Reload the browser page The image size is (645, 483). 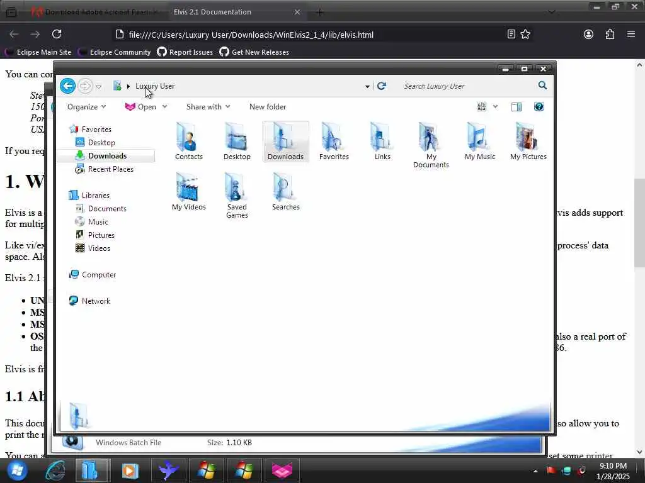tap(57, 34)
